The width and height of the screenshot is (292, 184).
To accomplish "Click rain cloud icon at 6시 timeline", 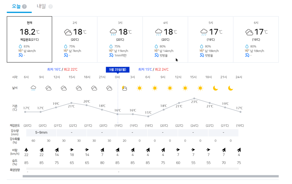I will click(x=34, y=88).
